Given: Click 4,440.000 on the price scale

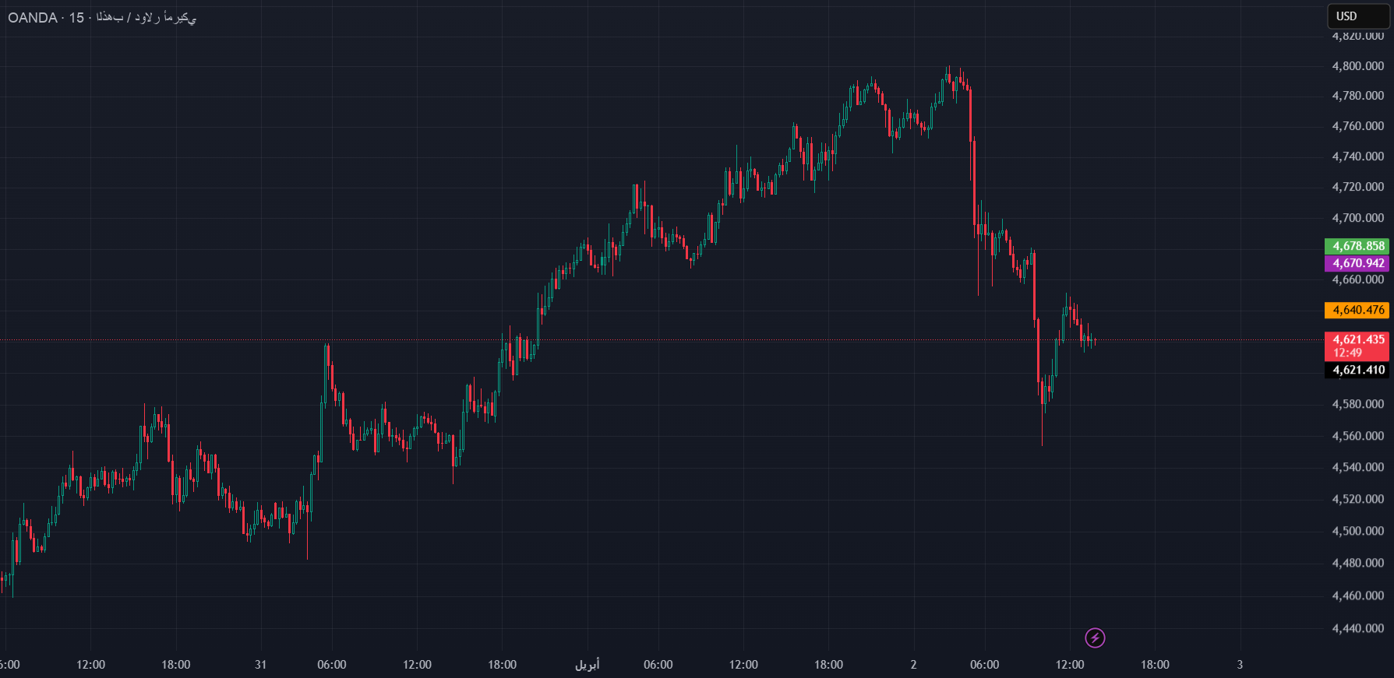Looking at the screenshot, I should pos(1357,628).
